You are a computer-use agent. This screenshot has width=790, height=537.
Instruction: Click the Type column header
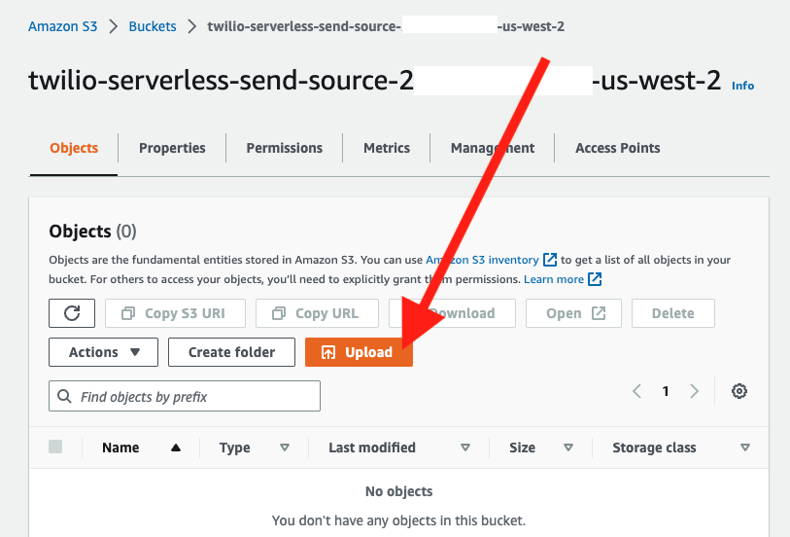(235, 447)
